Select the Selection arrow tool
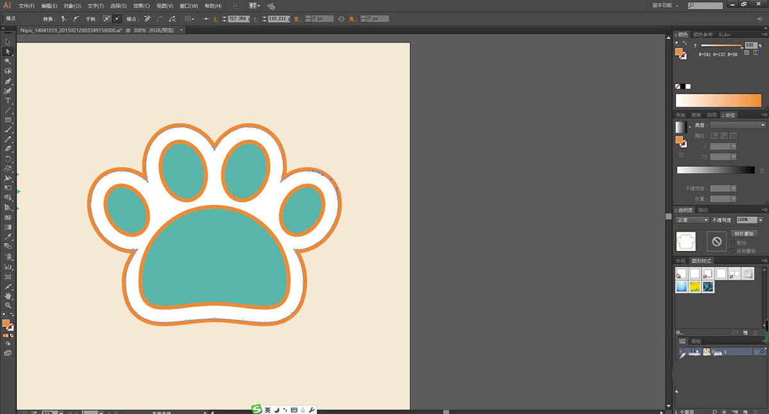 click(8, 42)
